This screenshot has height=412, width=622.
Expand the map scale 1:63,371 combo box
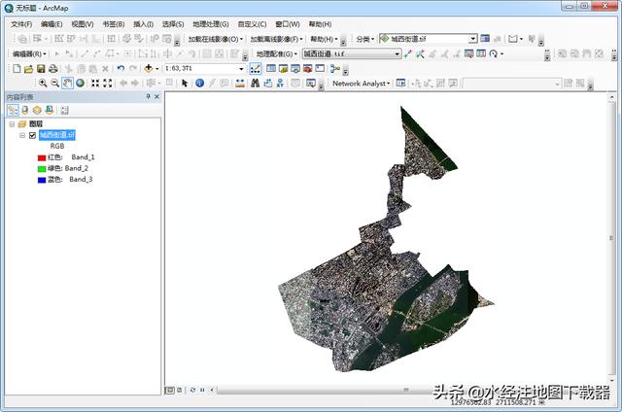pyautogui.click(x=241, y=69)
